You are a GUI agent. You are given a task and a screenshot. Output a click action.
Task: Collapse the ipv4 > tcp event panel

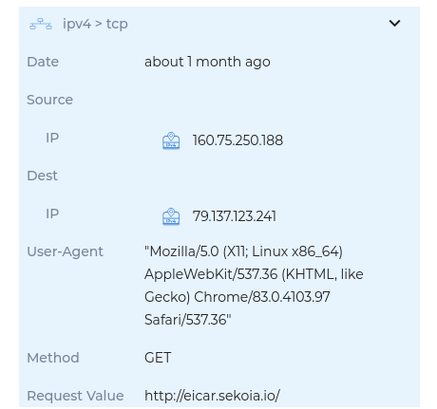click(x=394, y=23)
